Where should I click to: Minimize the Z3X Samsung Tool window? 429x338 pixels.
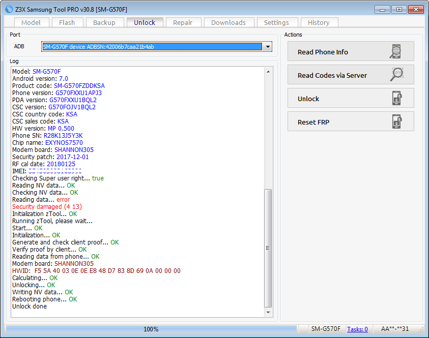[x=382, y=10]
